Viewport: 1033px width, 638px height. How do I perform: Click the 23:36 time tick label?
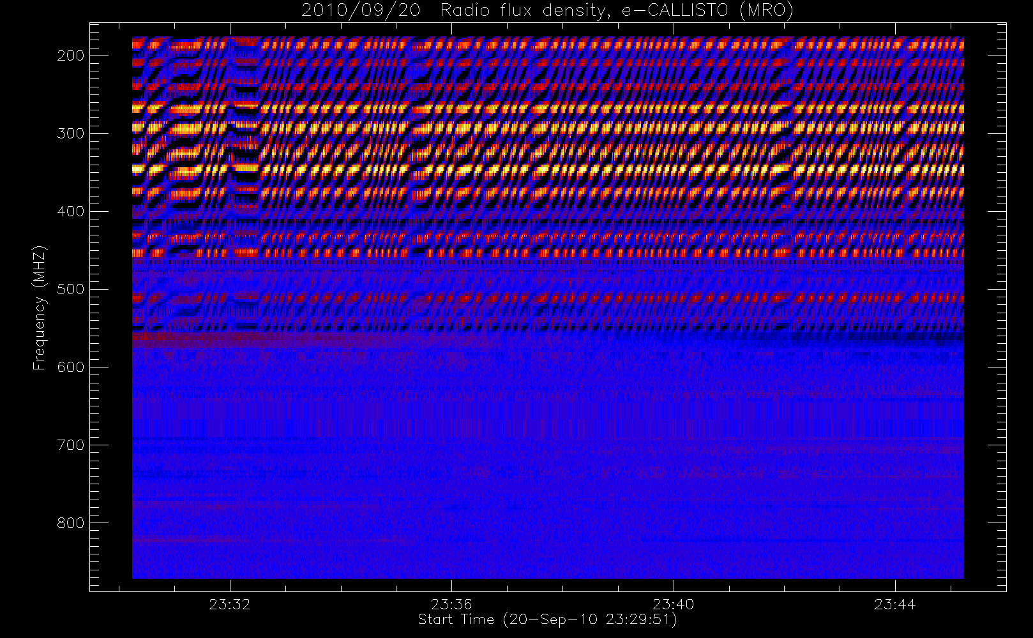click(451, 604)
